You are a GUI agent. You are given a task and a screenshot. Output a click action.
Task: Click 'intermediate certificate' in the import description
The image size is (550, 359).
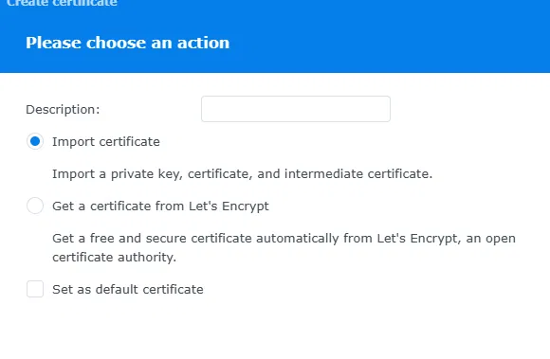point(358,174)
